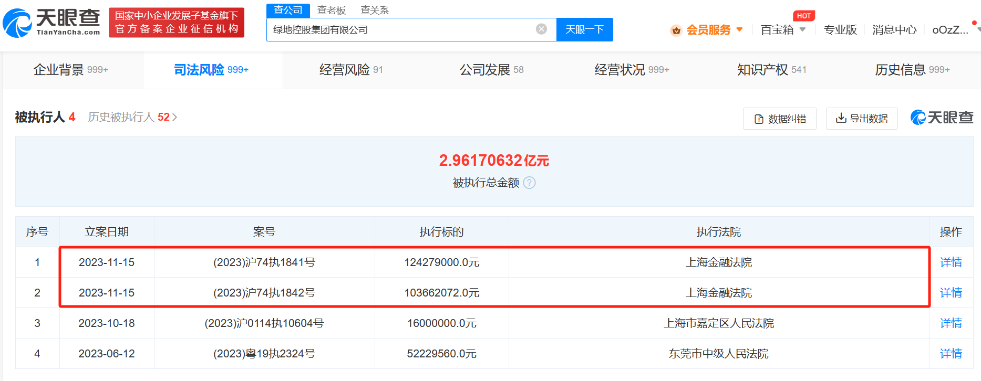Click case number (2023)沪74执1841号
The image size is (981, 381).
(264, 262)
